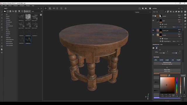Take a screenshot with the camera icon
The image size is (187, 105).
click(150, 8)
